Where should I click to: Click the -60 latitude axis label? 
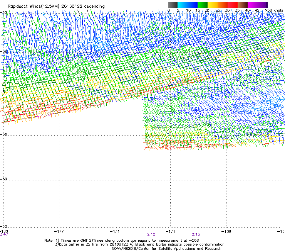tap(4, 226)
